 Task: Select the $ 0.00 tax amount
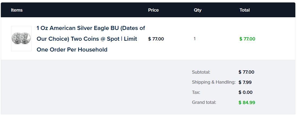[x=245, y=92]
